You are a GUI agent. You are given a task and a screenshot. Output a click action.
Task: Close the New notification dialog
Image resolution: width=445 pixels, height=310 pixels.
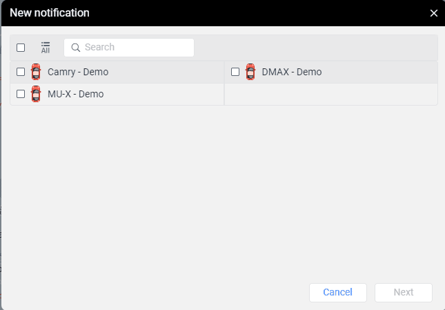point(433,13)
